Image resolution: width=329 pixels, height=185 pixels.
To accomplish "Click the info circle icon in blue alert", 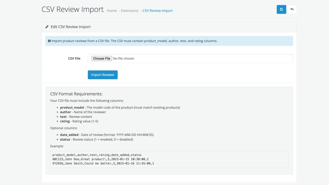I will tap(49, 41).
